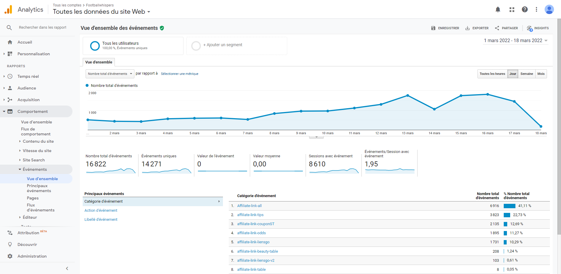Click the 13 mars data point on chart
The width and height of the screenshot is (561, 274).
coord(408,96)
